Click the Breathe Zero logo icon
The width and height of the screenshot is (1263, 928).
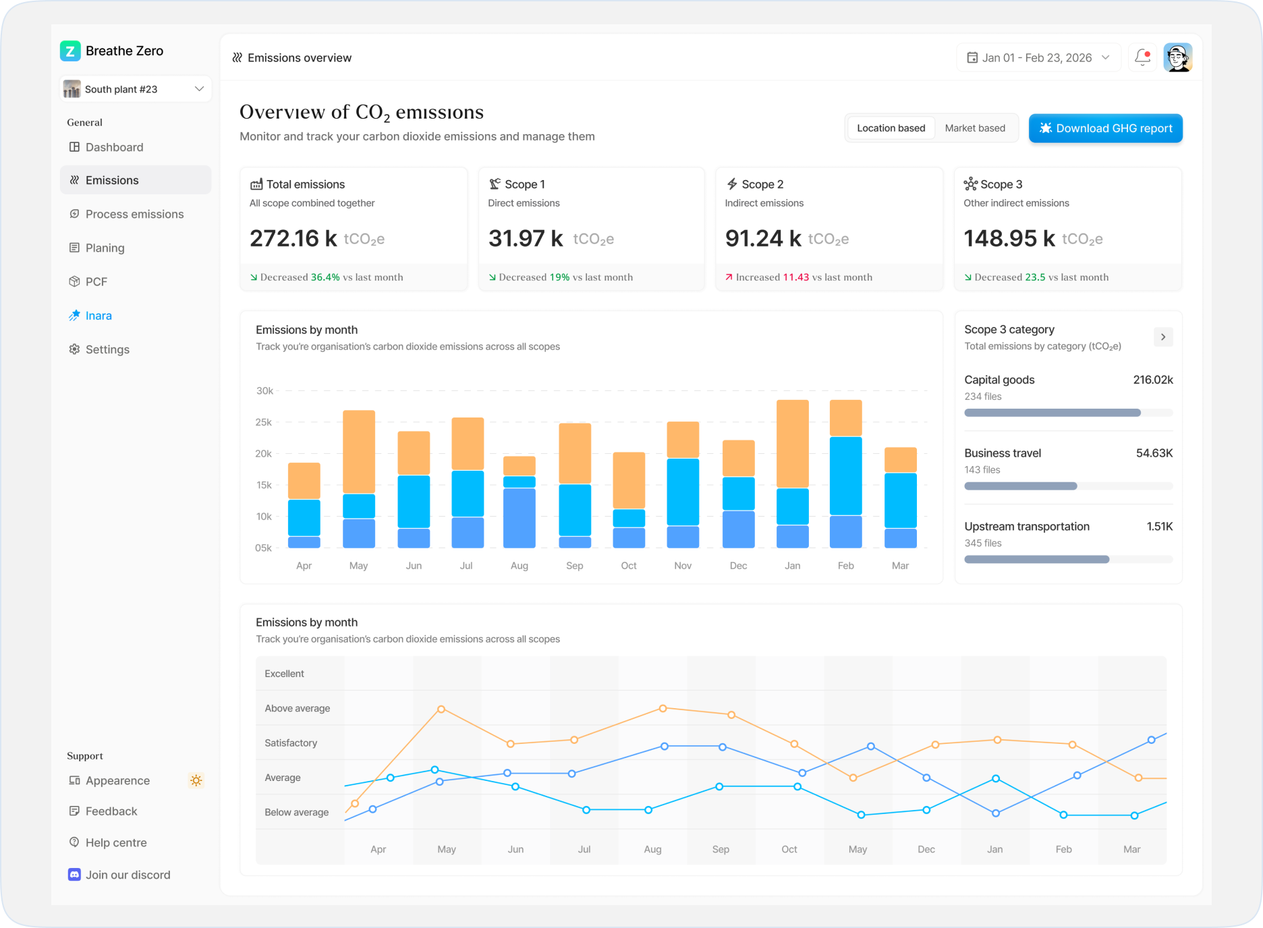point(70,51)
